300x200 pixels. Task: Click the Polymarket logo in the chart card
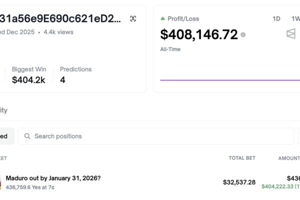(x=291, y=33)
